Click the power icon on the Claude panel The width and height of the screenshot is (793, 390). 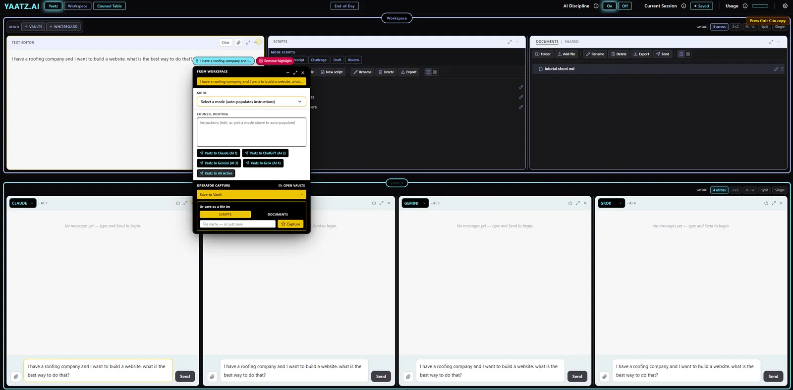[178, 203]
